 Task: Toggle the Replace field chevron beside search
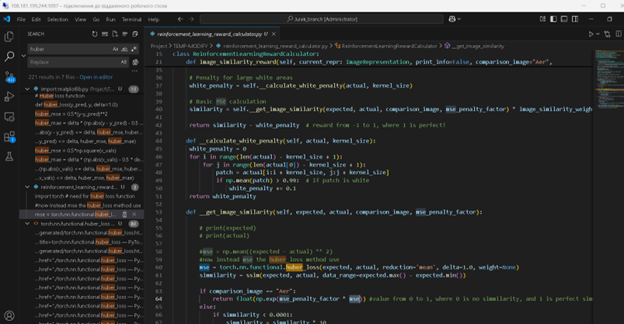[23, 55]
